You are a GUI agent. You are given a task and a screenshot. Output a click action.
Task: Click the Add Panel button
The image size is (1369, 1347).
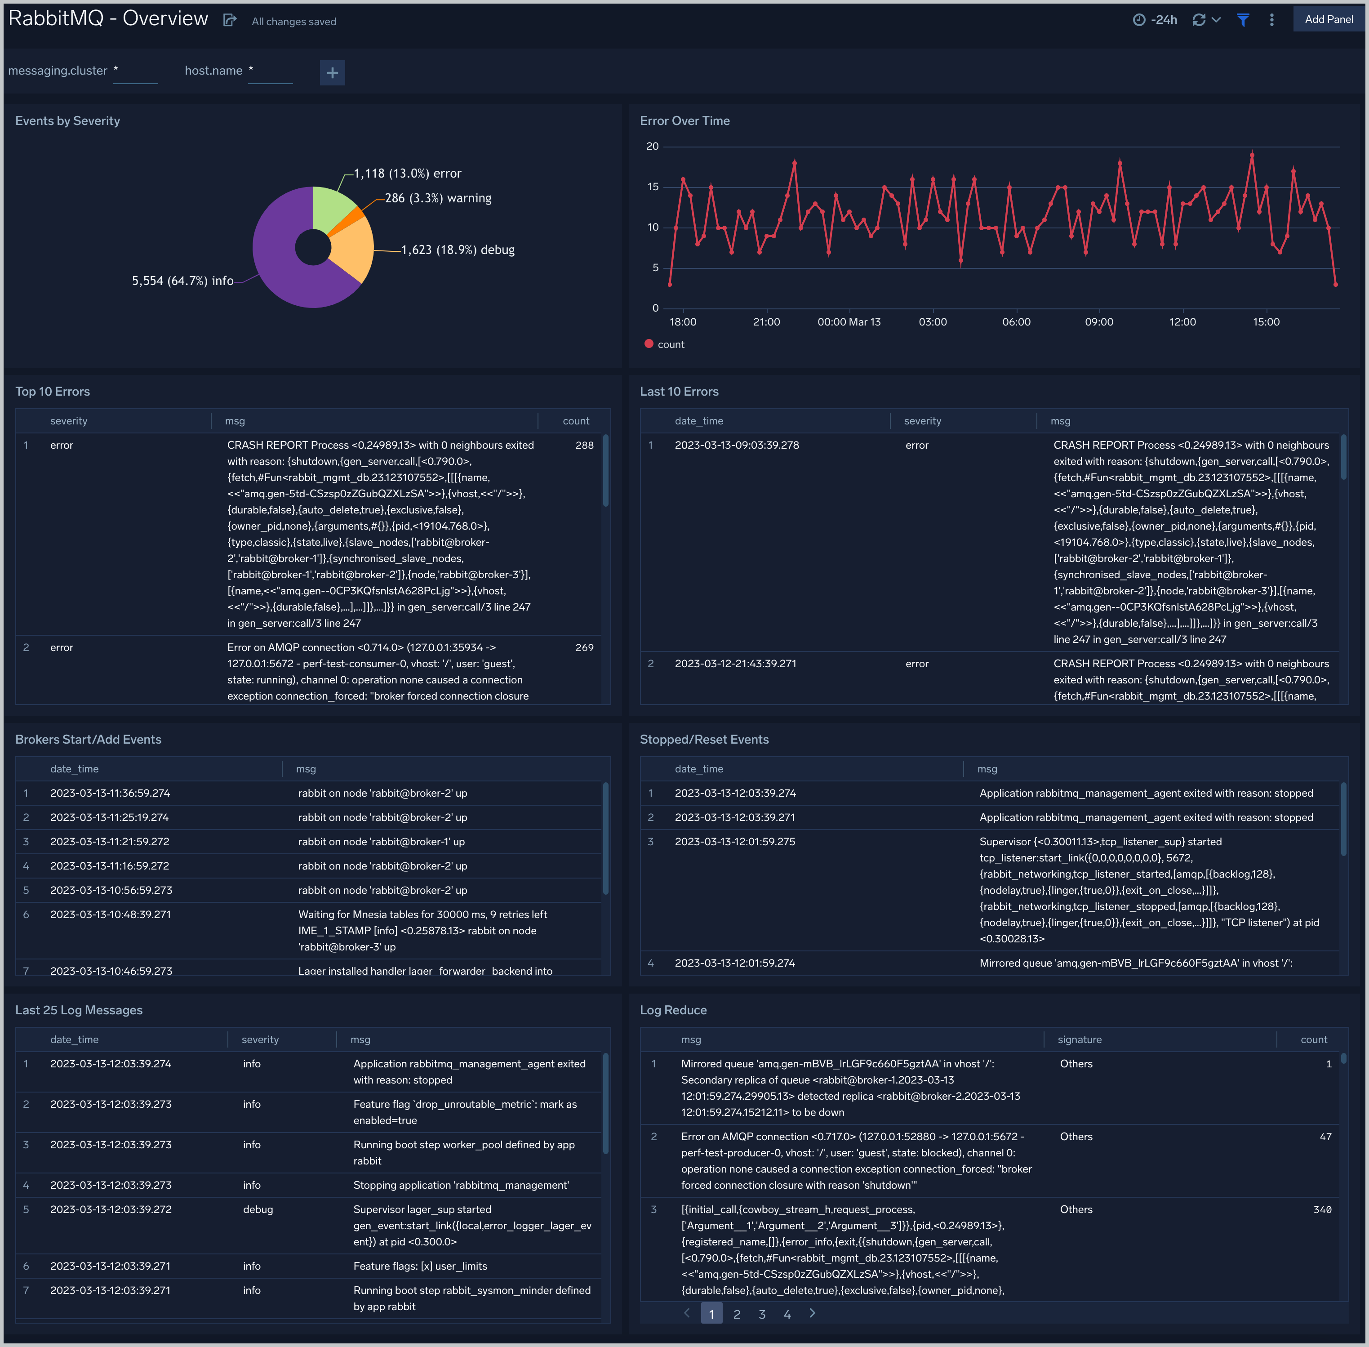tap(1329, 19)
